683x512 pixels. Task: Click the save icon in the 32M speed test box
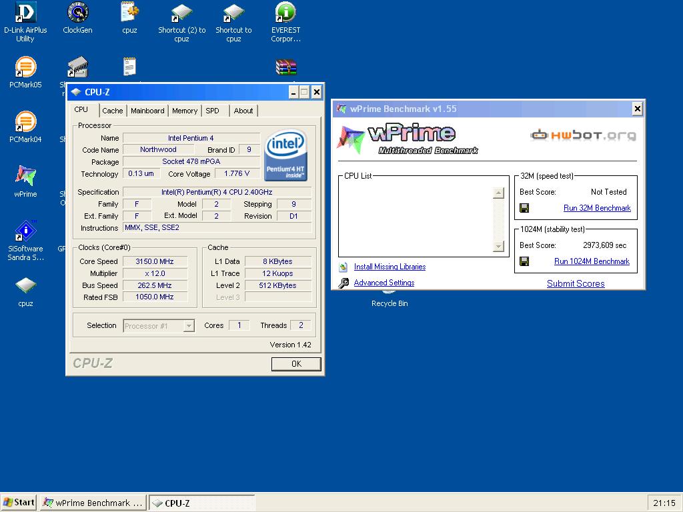pos(524,208)
